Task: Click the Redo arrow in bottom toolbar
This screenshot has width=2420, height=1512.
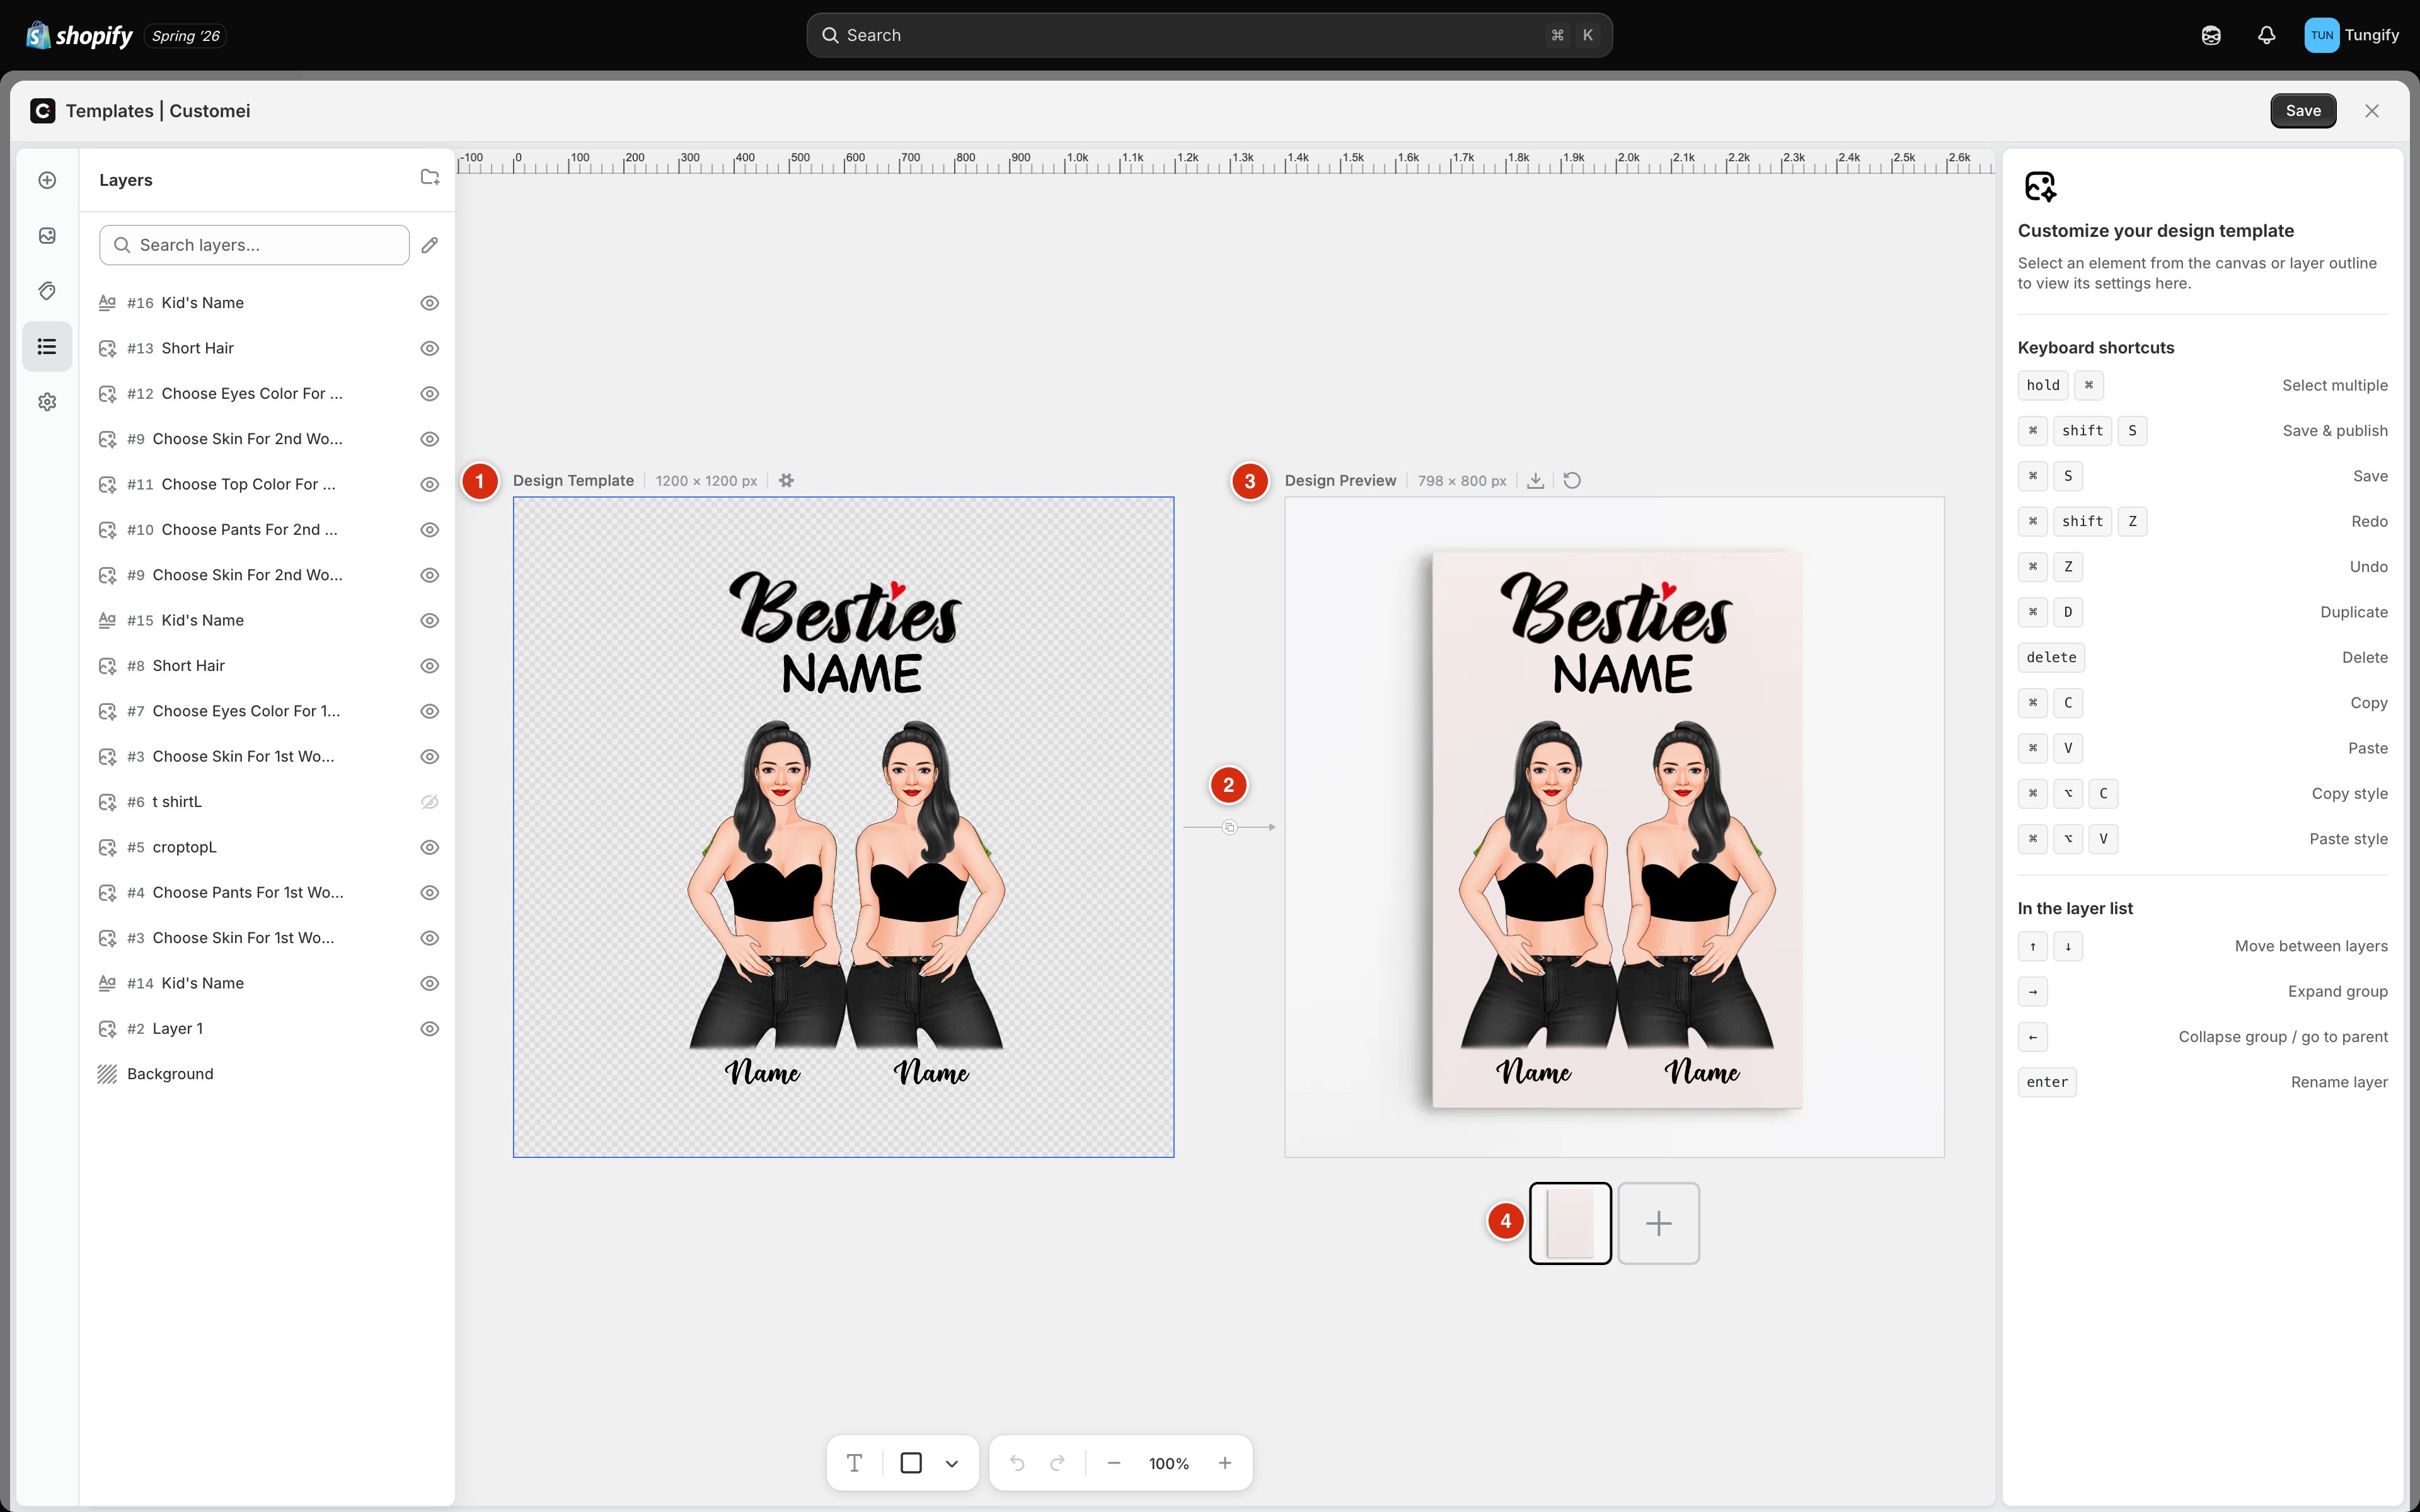Action: (x=1057, y=1463)
